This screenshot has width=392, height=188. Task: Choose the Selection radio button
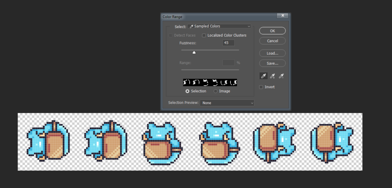click(187, 91)
